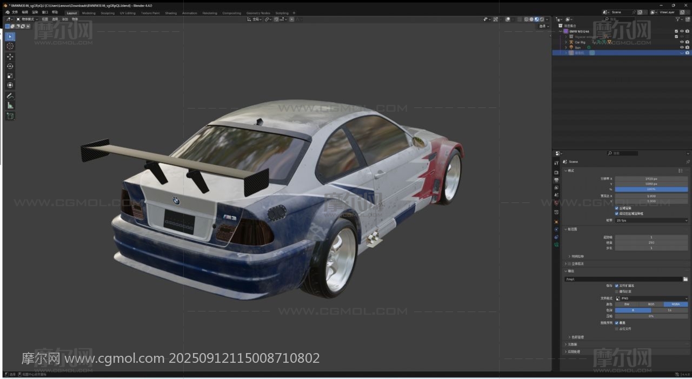Pick the Rotate tool

coord(10,66)
